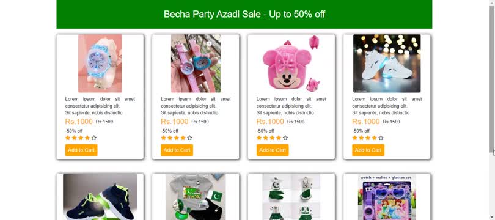Image resolution: width=495 pixels, height=220 pixels.
Task: Open the blue glowing watch image
Action: click(x=100, y=64)
